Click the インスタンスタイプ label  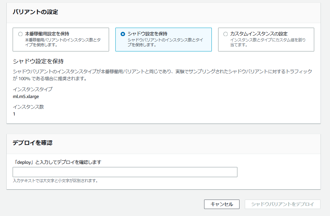33,89
